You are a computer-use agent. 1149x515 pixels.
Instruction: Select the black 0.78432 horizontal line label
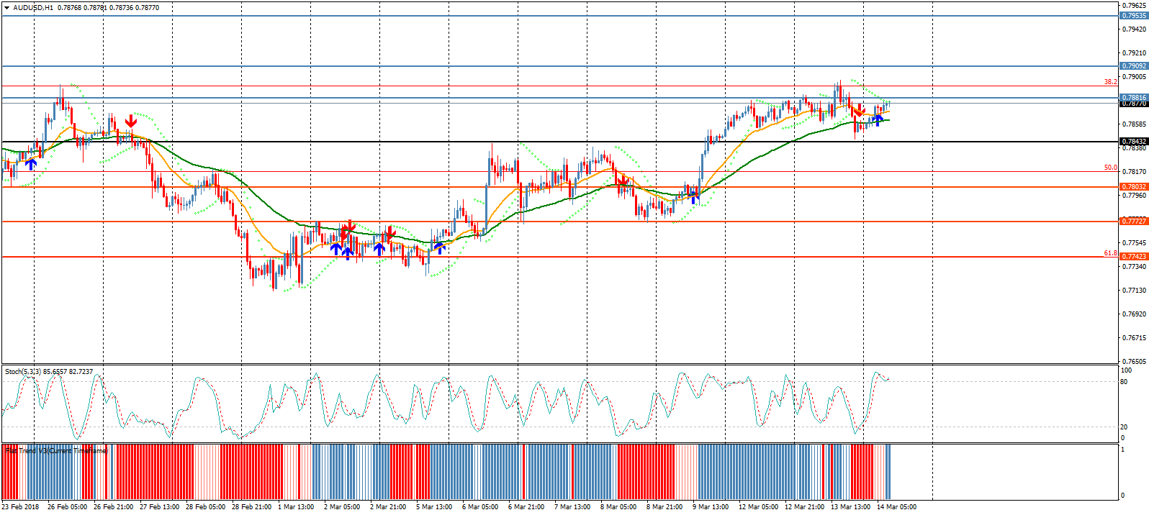pyautogui.click(x=1133, y=142)
